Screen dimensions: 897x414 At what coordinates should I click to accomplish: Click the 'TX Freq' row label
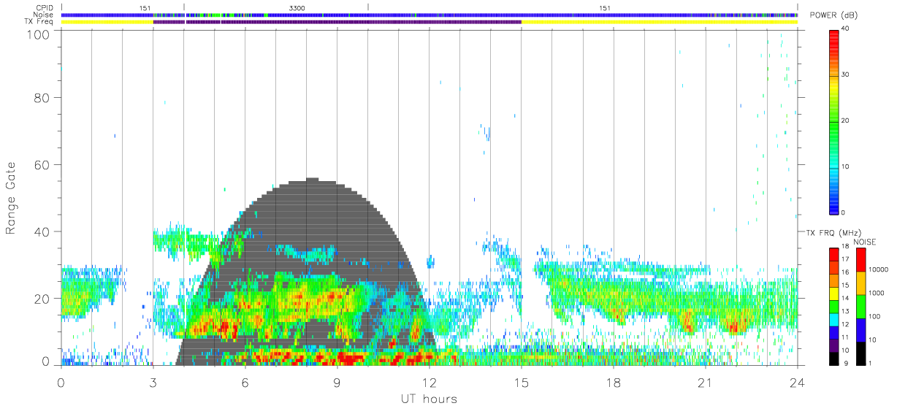click(40, 22)
